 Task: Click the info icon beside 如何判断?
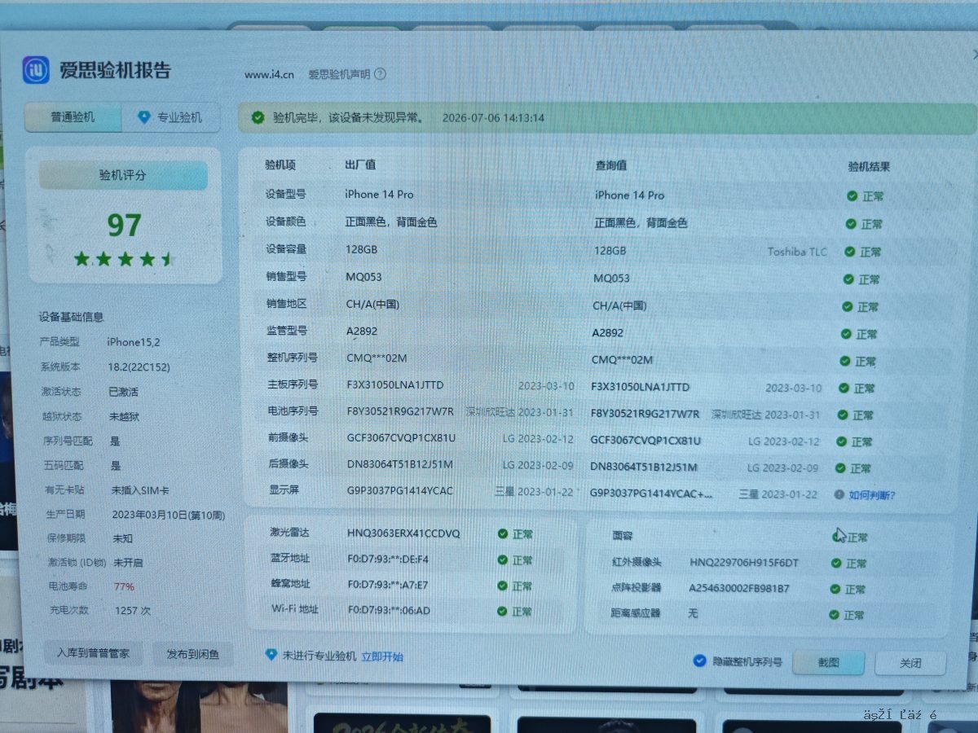pyautogui.click(x=839, y=494)
